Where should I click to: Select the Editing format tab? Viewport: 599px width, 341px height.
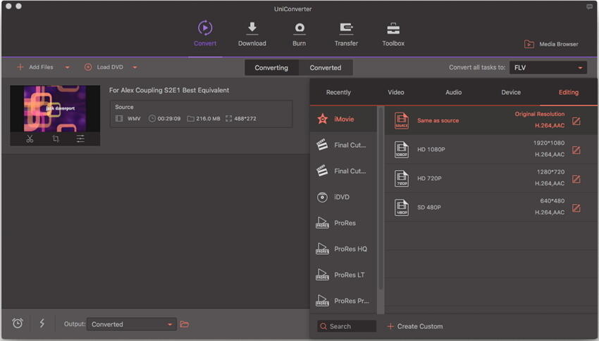[x=569, y=92]
